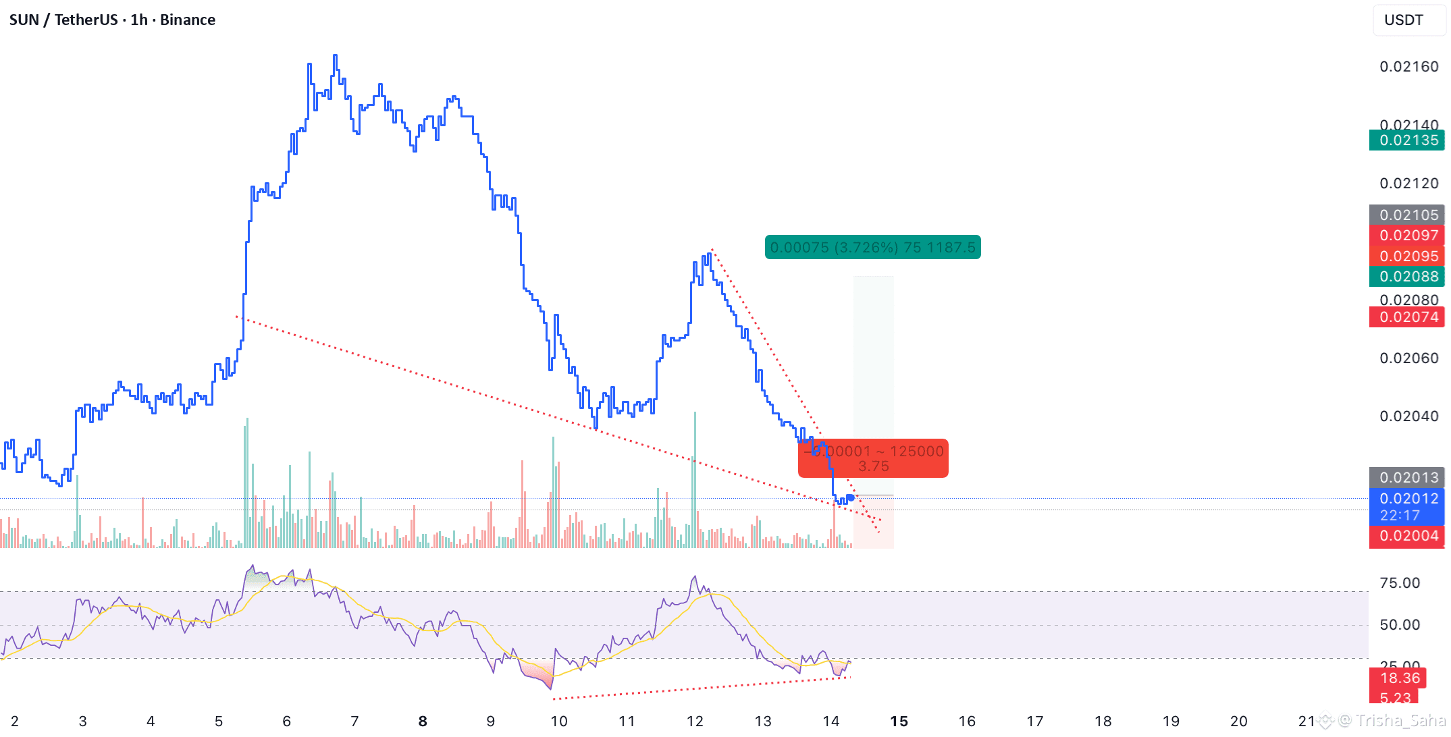Click the green 0.02088 price label
The width and height of the screenshot is (1451, 737).
click(1407, 277)
